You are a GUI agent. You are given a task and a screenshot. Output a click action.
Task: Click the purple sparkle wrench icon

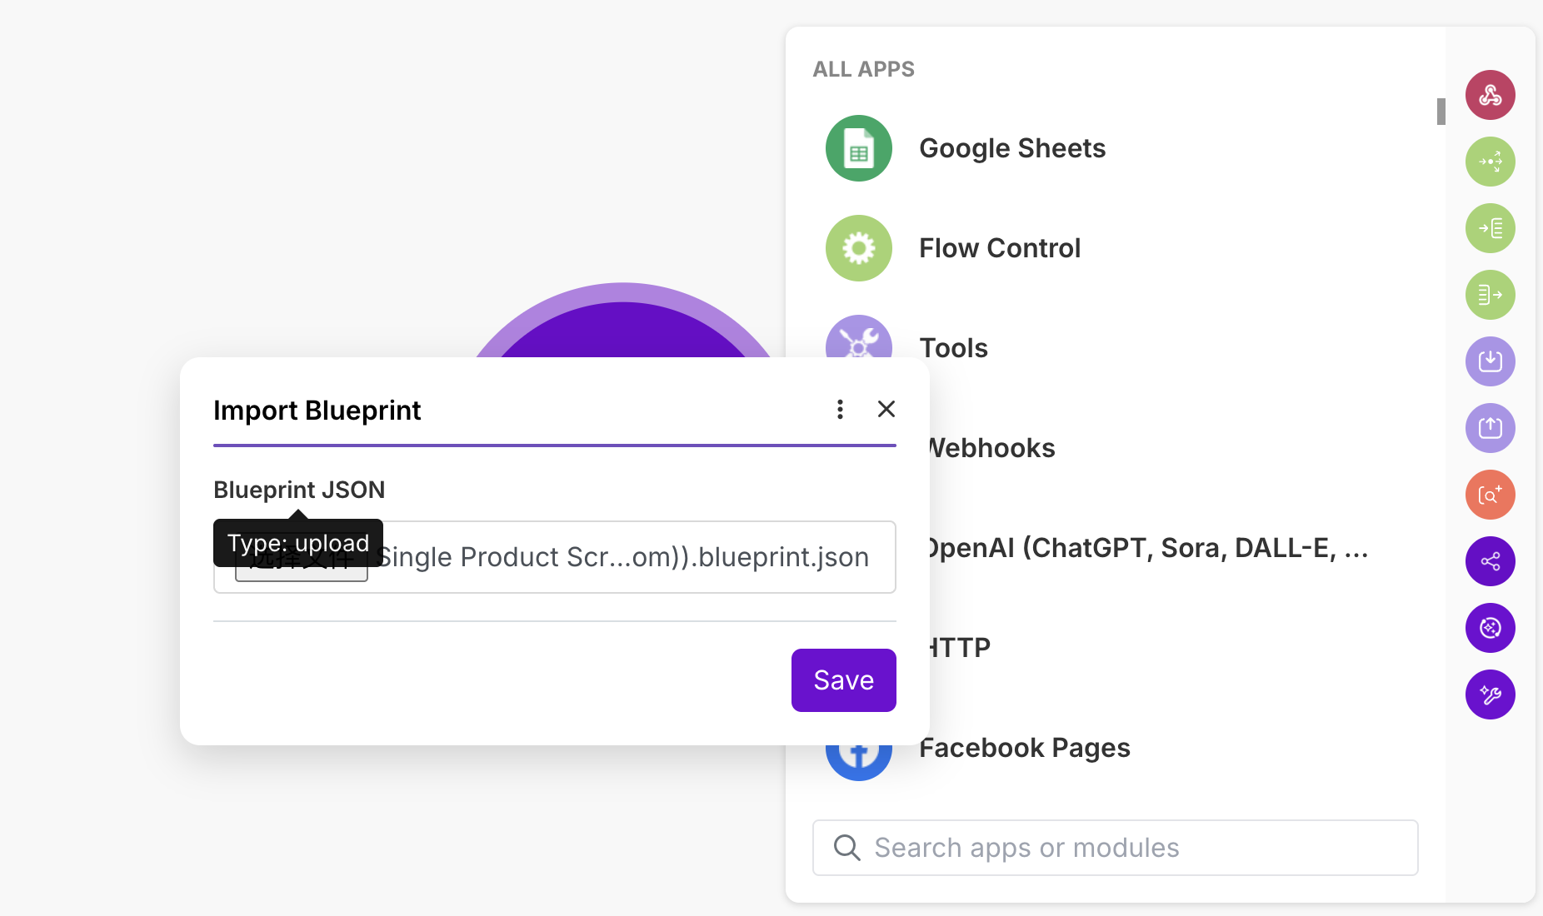(1490, 694)
